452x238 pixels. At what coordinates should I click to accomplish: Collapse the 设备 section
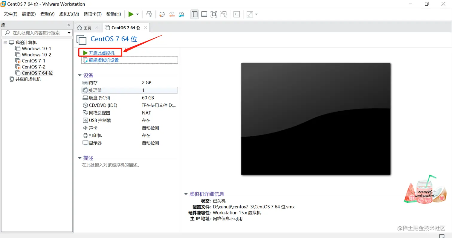coord(80,75)
